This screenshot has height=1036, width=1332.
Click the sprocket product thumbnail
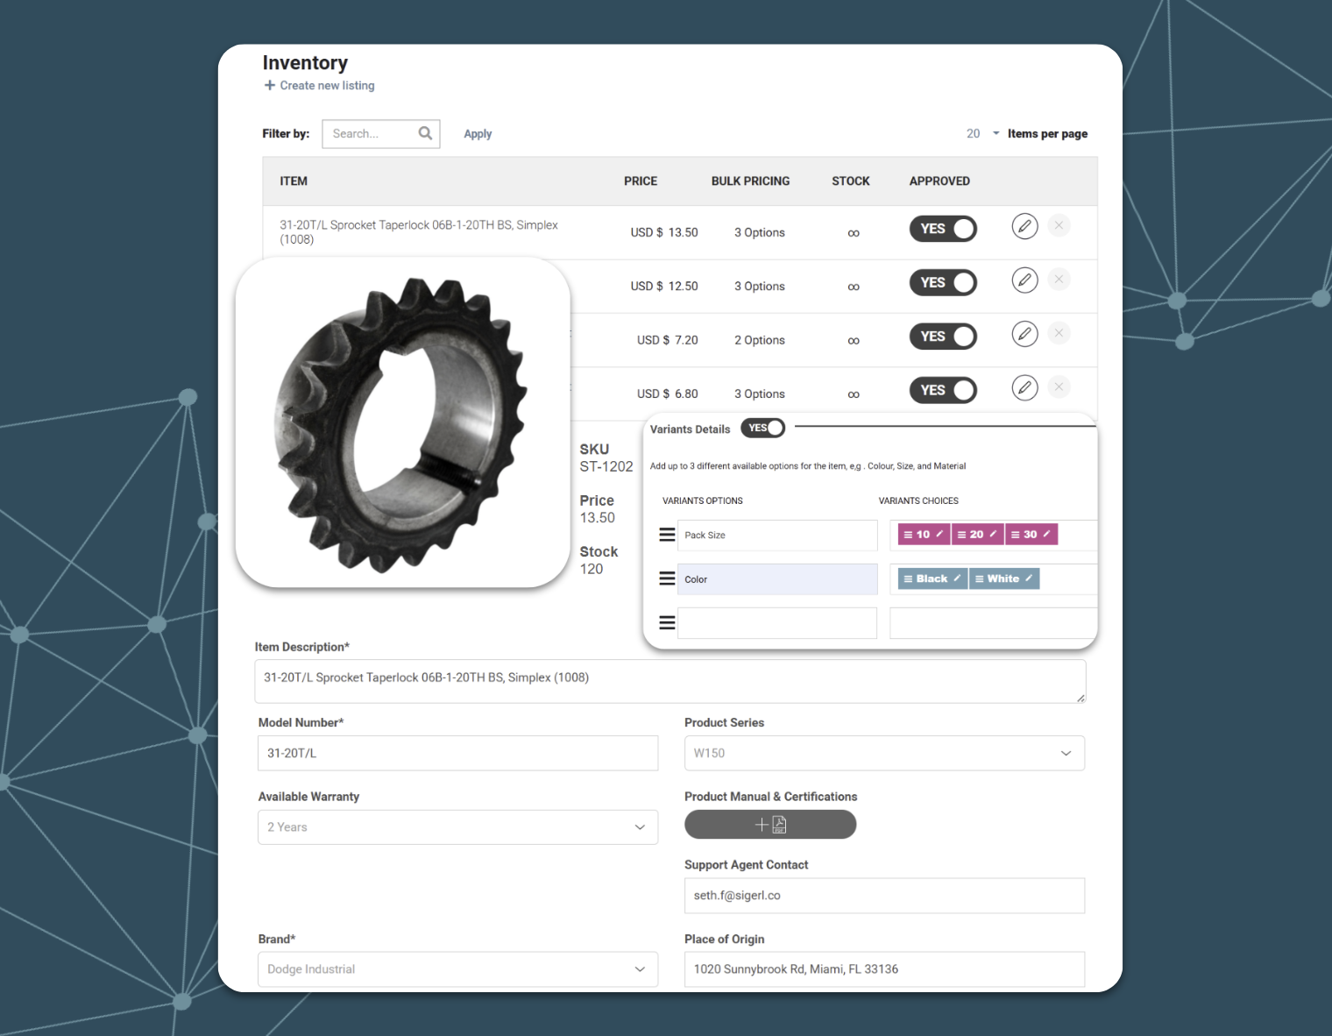pyautogui.click(x=401, y=422)
